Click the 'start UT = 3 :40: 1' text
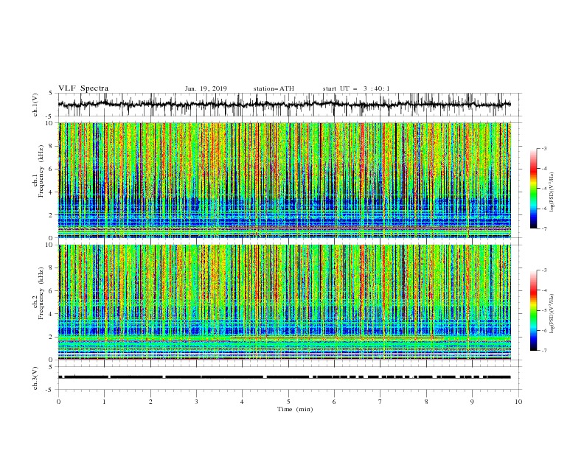Image resolution: width=584 pixels, height=451 pixels. tap(356, 88)
